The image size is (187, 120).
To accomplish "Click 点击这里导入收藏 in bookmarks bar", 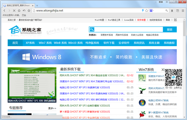I will [11, 15].
